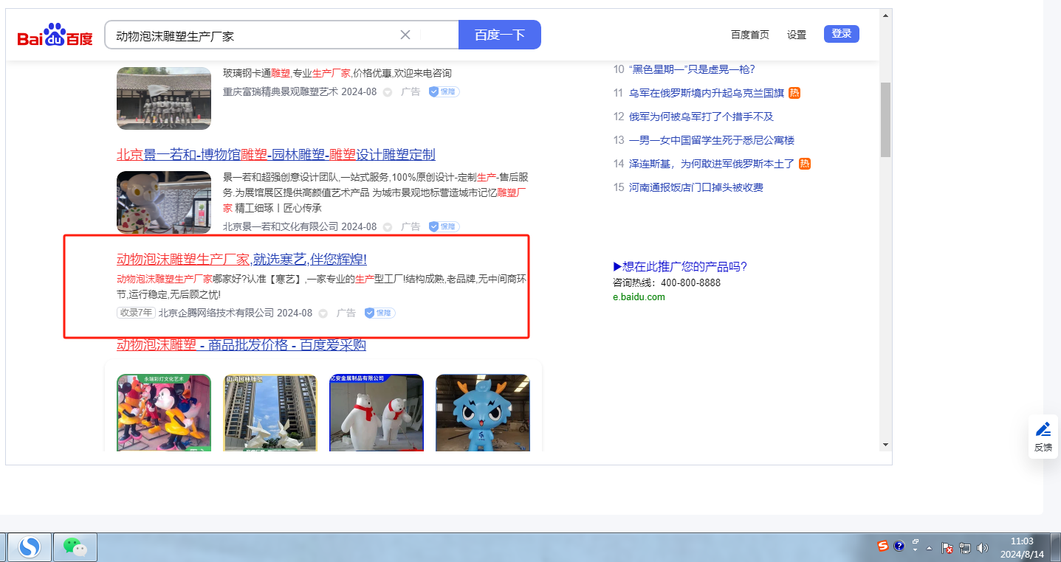1061x562 pixels.
Task: Show hidden tray icons with the up arrow
Action: coord(929,548)
